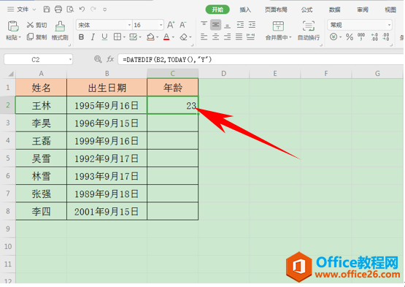Screen dimensions: 405x287
Task: Paste clipboard contents with 粘贴 icon
Action: (x=13, y=26)
